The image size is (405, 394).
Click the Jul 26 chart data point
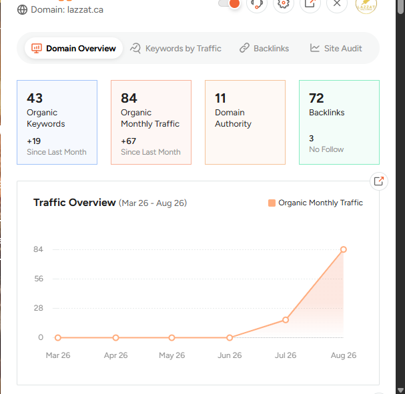286,320
